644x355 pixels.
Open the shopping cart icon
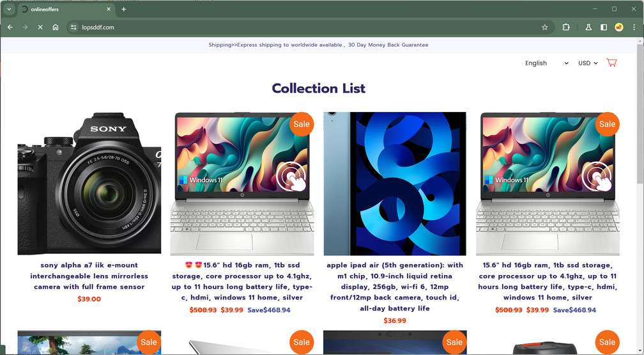click(611, 63)
